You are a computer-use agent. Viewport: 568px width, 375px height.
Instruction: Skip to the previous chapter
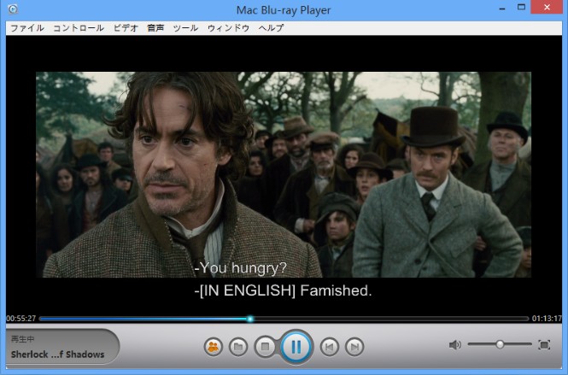coord(328,347)
